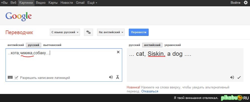
Task: Click the checkmark rate translation icon
Action: [x=239, y=77]
